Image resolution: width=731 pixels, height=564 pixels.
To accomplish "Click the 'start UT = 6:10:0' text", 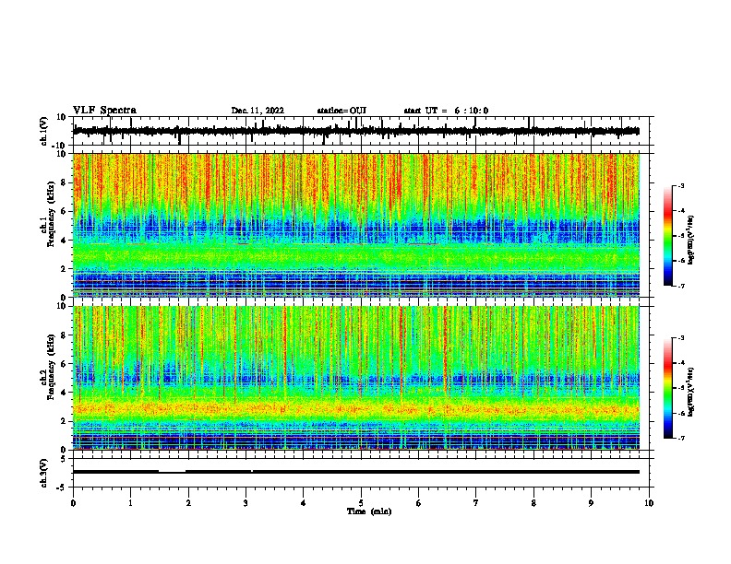I will coord(446,111).
